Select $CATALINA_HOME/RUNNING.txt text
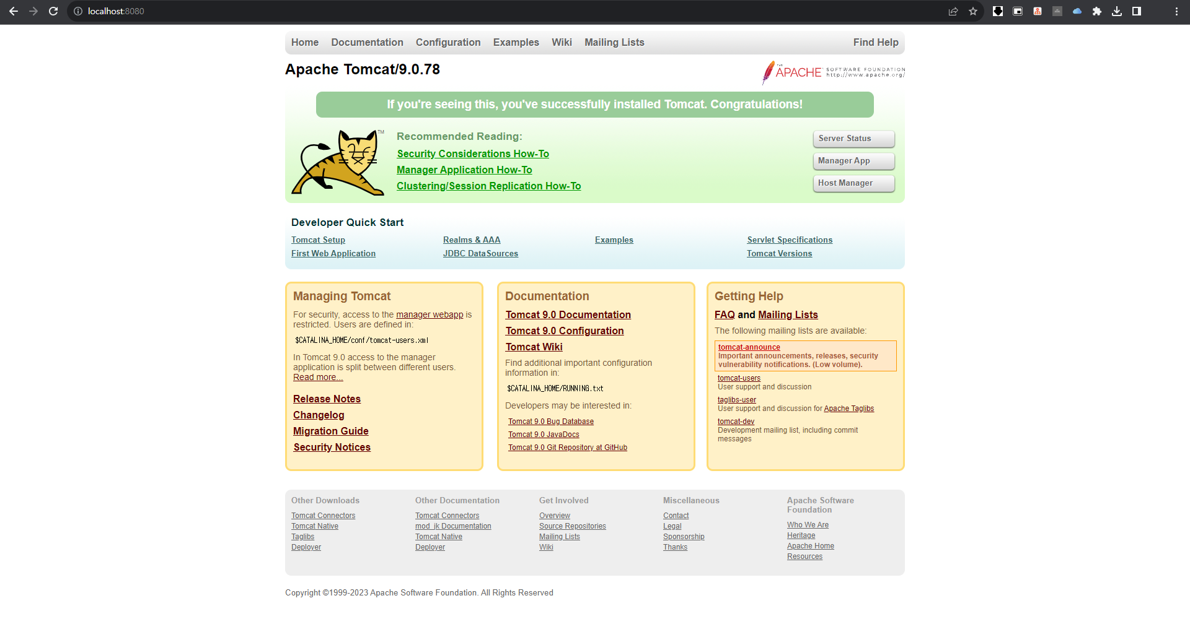Viewport: 1190px width, 619px height. point(555,389)
